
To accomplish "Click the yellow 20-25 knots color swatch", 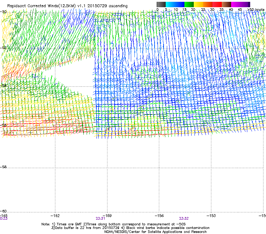I will point(198,4).
